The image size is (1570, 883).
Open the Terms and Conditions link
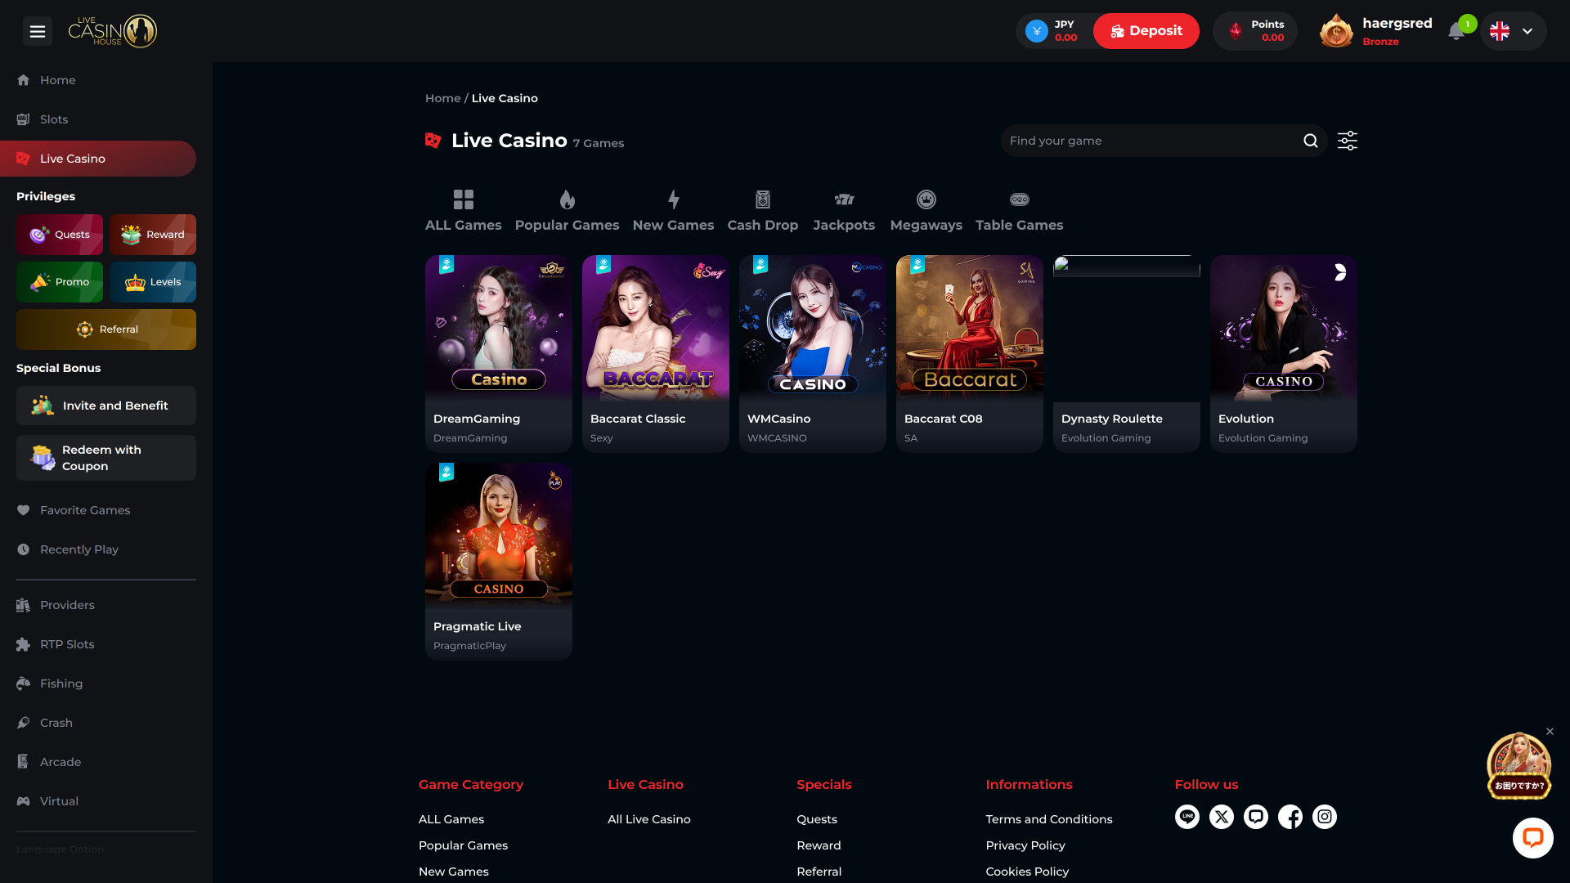tap(1049, 818)
